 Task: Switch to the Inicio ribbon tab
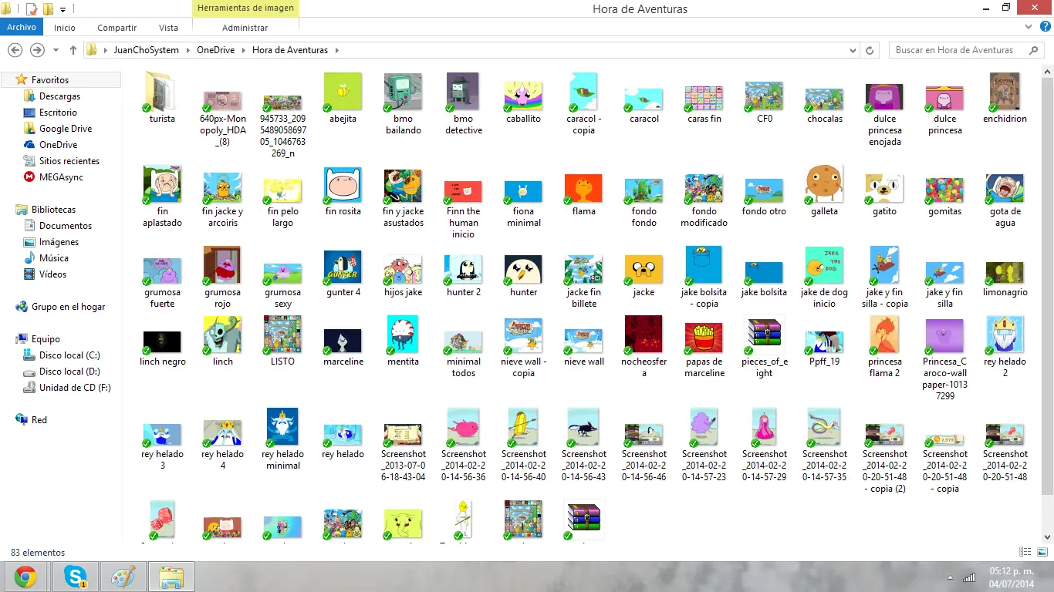[65, 28]
